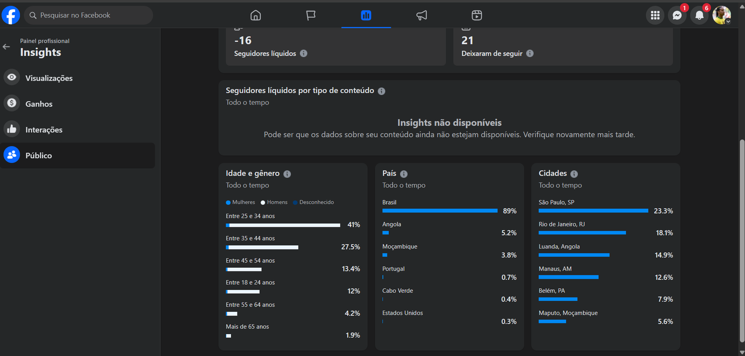Open the notifications bell icon

click(699, 15)
